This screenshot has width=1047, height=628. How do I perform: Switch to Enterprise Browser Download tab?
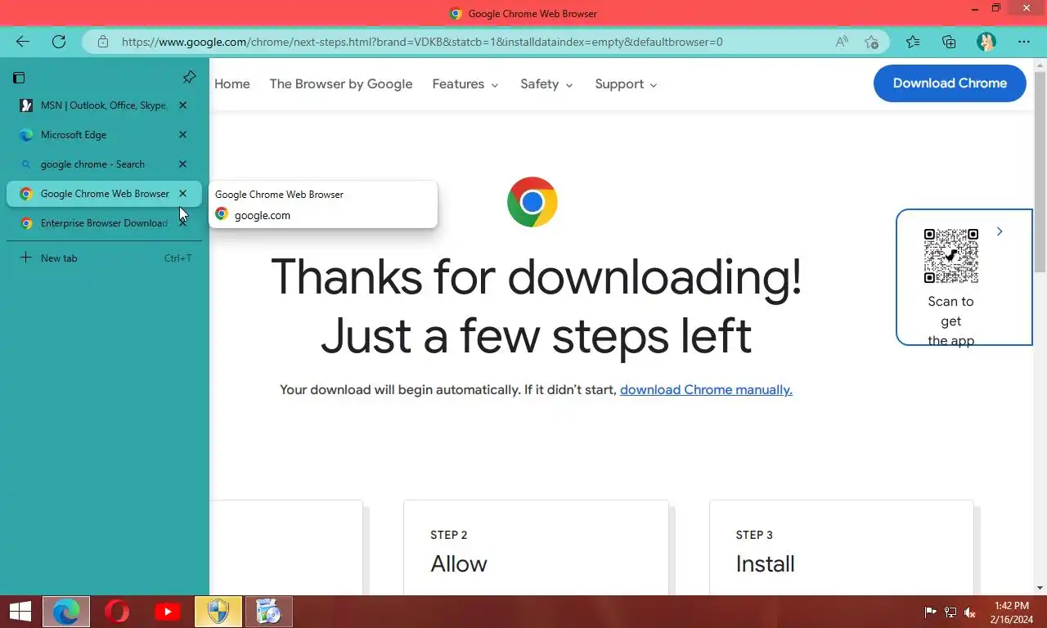tap(104, 223)
